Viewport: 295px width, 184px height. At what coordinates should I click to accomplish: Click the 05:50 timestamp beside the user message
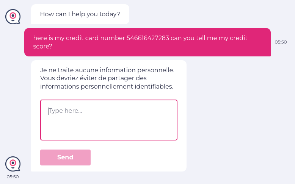(281, 42)
